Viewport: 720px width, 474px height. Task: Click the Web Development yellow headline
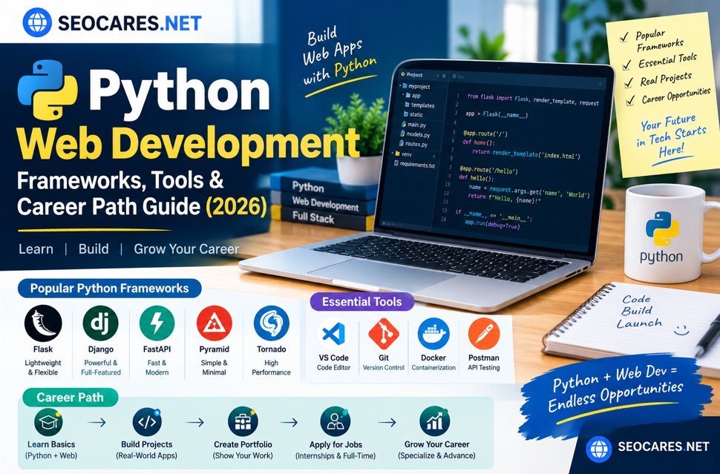189,143
